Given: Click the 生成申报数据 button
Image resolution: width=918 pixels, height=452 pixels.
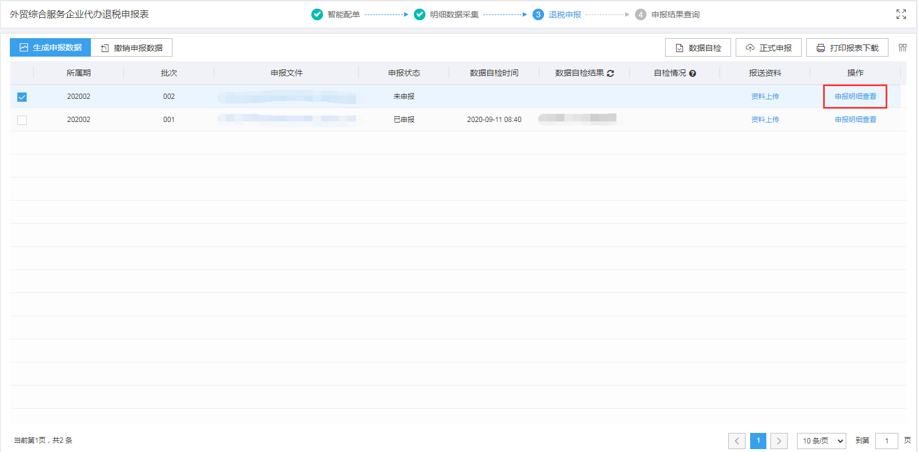Looking at the screenshot, I should click(50, 47).
